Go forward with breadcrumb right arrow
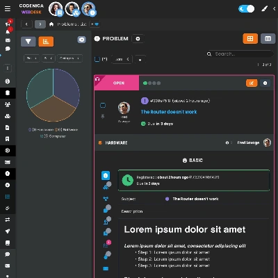The height and width of the screenshot is (278, 278). [40, 24]
